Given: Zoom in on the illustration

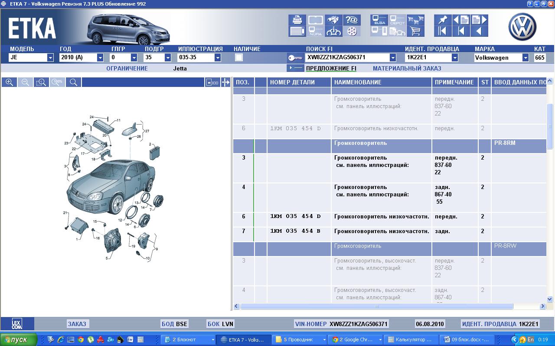Looking at the screenshot, I should (x=9, y=82).
